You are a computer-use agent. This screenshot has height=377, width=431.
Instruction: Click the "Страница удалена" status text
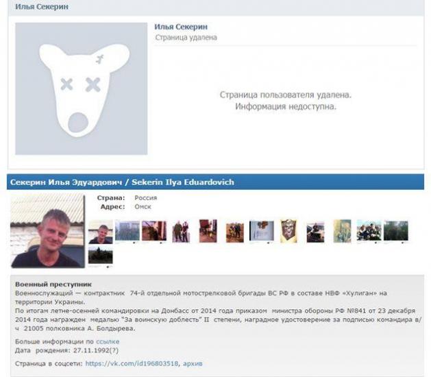click(x=186, y=38)
